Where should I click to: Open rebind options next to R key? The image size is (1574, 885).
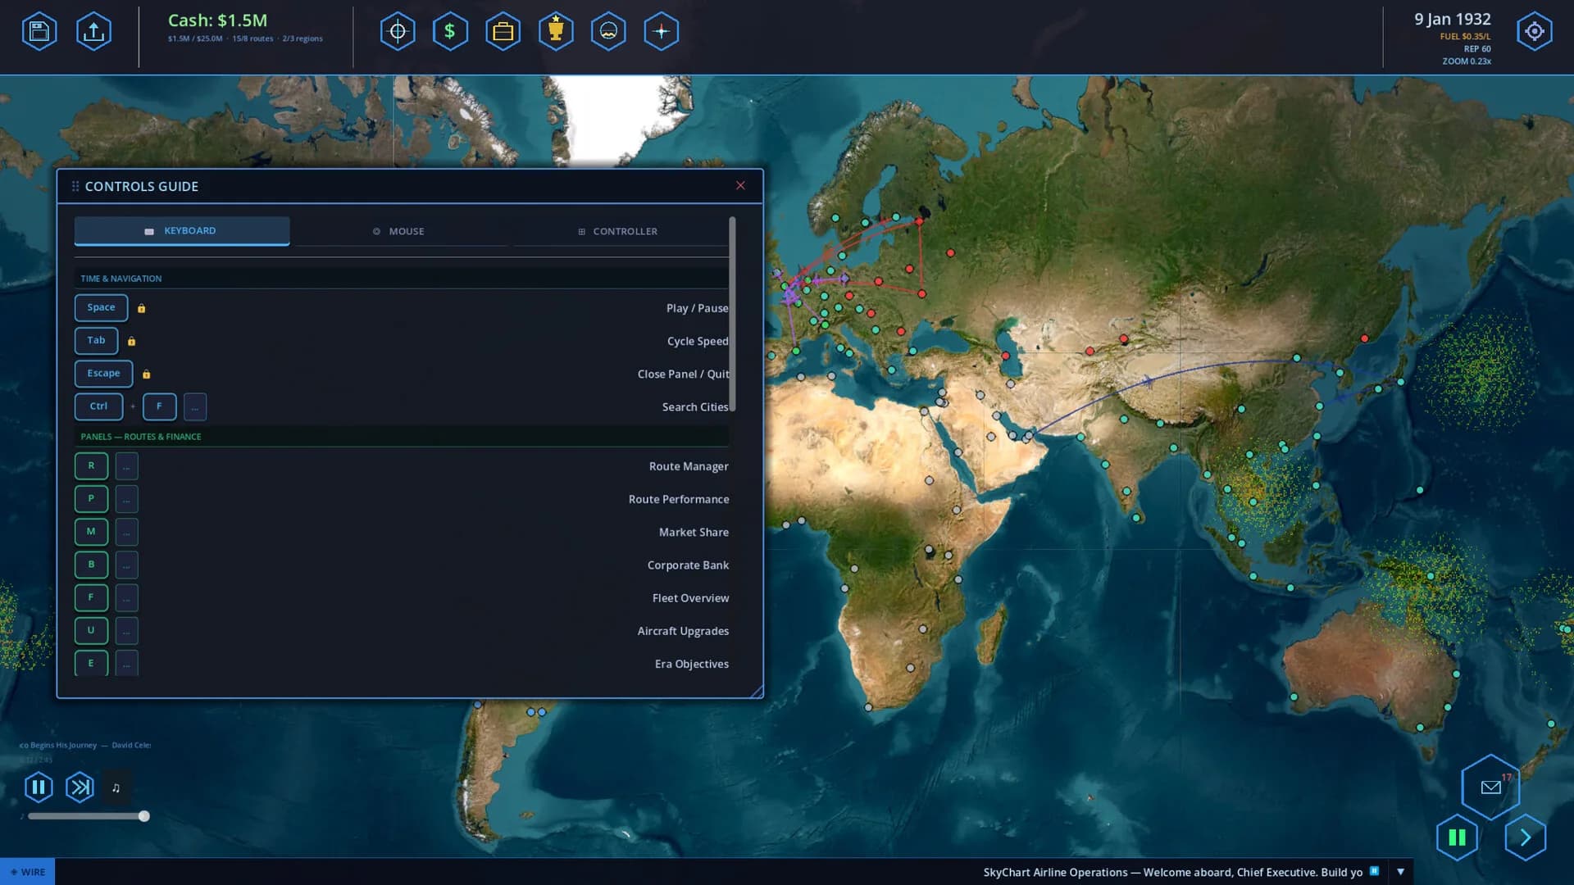tap(126, 466)
